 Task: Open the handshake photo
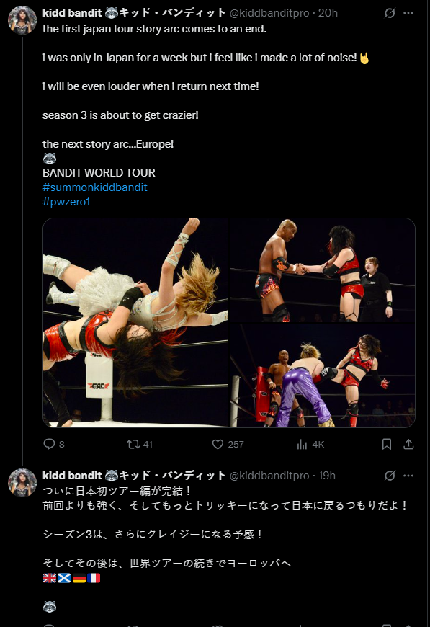[322, 270]
